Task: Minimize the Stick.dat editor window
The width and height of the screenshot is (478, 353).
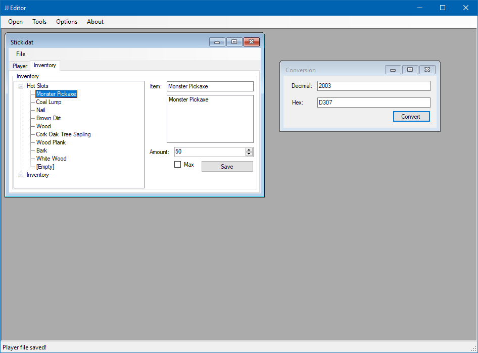Action: tap(217, 42)
